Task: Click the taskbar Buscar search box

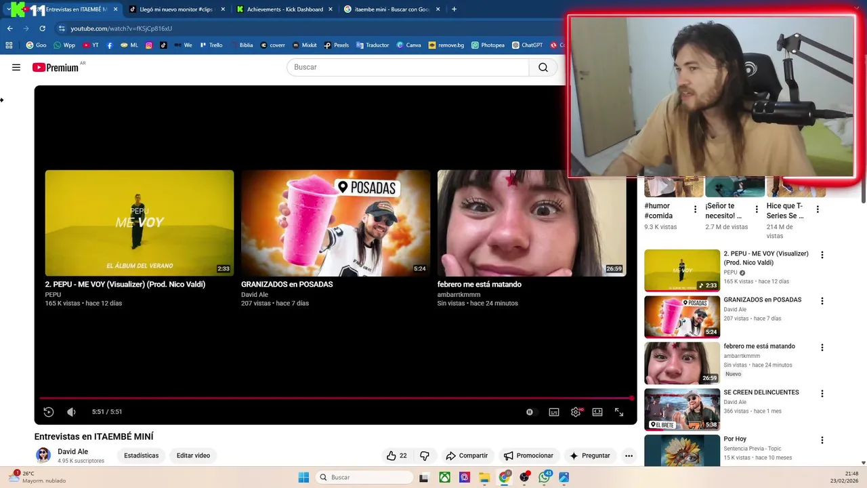Action: click(x=364, y=477)
